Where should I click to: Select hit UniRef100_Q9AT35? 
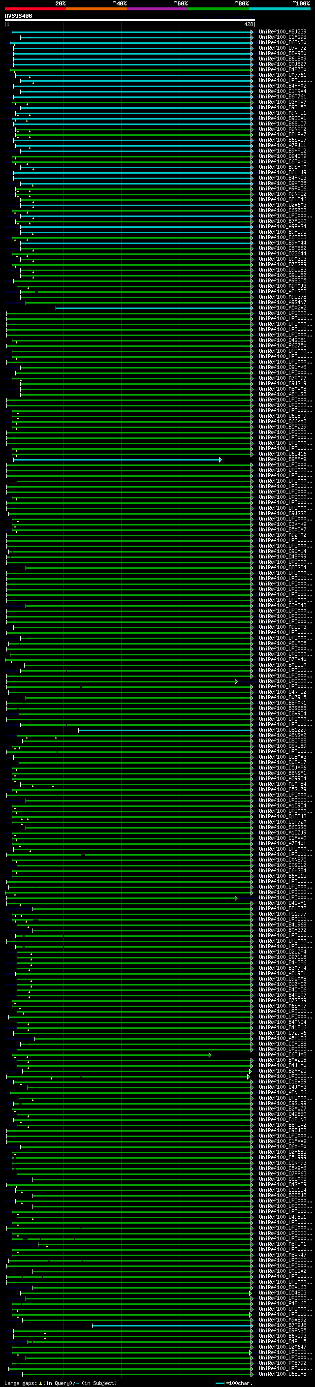tap(283, 183)
